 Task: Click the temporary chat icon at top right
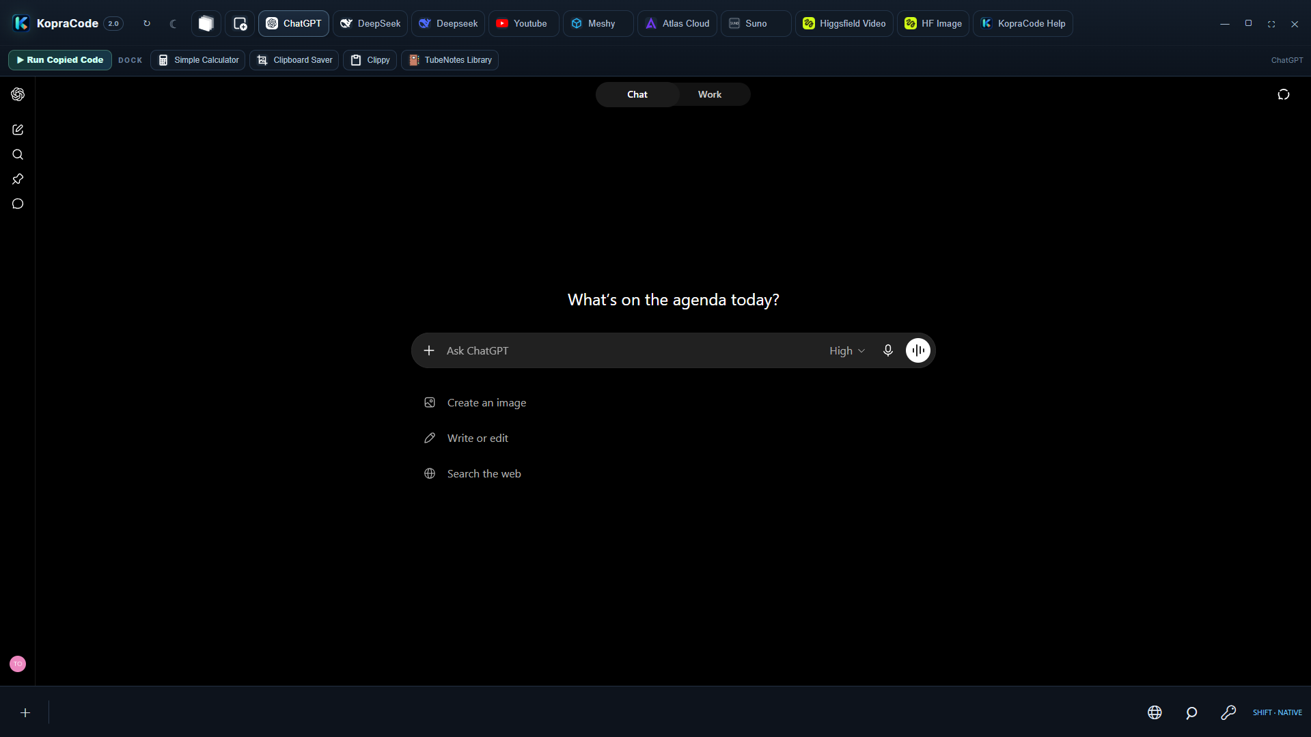(x=1284, y=94)
